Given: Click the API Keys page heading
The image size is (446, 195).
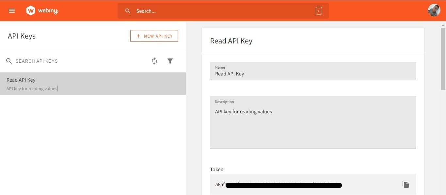Looking at the screenshot, I should (x=22, y=36).
